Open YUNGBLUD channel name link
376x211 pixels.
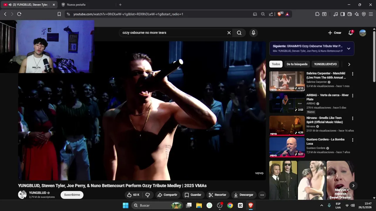(x=38, y=193)
